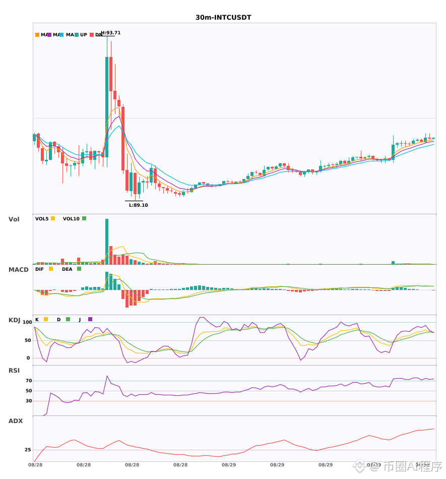The image size is (446, 479).
Task: Select the ADX panel label
Action: point(16,421)
